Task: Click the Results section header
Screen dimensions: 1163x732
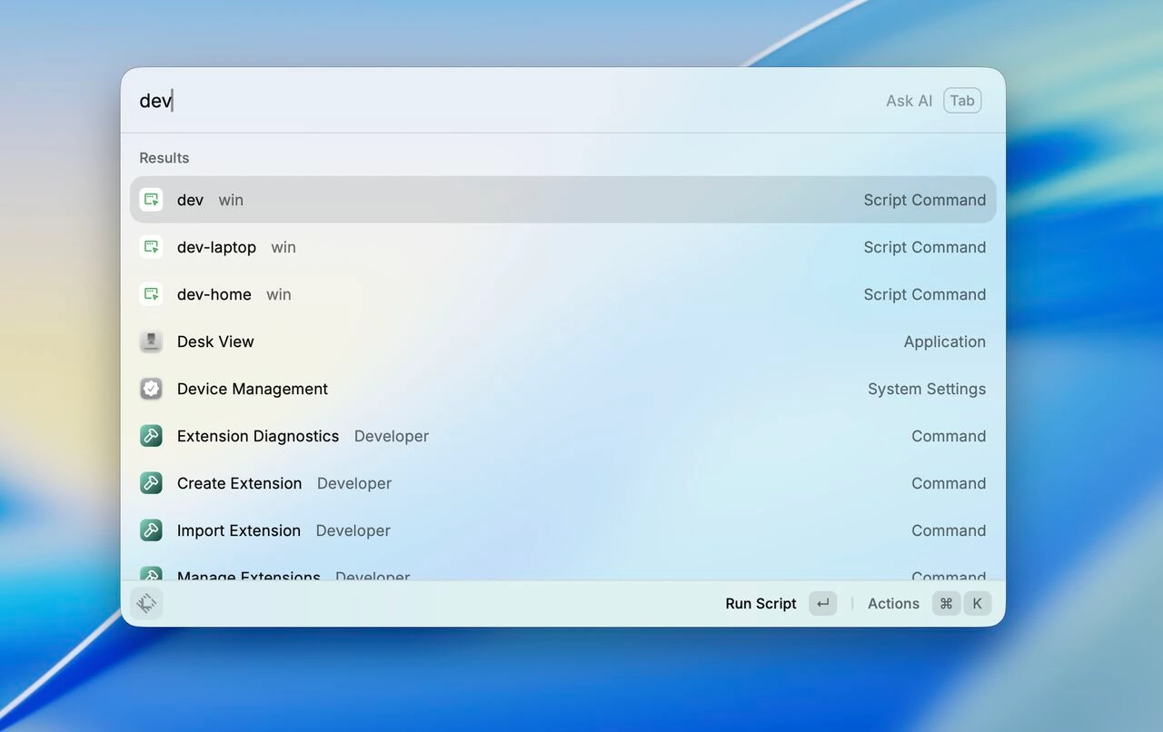Action: 164,158
